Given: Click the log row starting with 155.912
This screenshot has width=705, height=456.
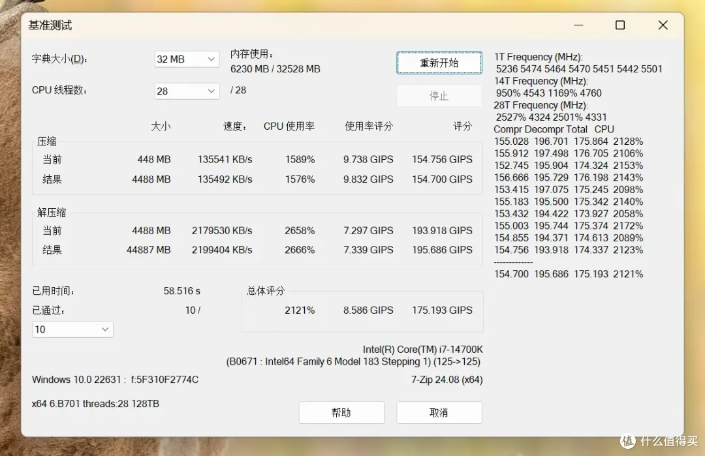Looking at the screenshot, I should pos(569,154).
